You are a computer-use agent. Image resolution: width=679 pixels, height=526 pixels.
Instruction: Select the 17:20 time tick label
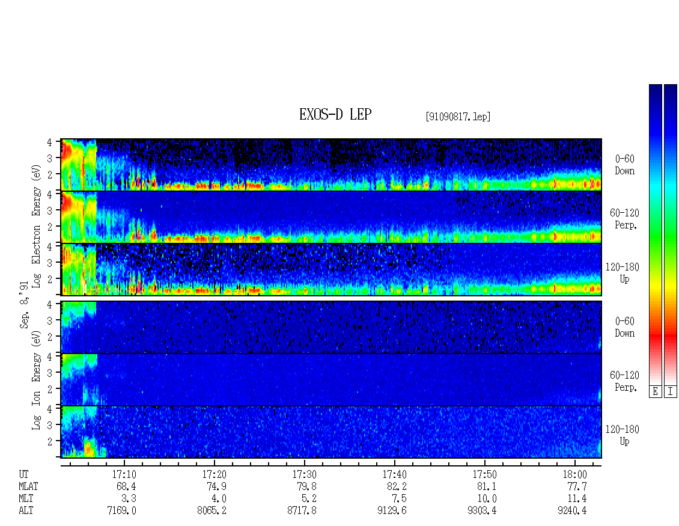click(x=215, y=474)
